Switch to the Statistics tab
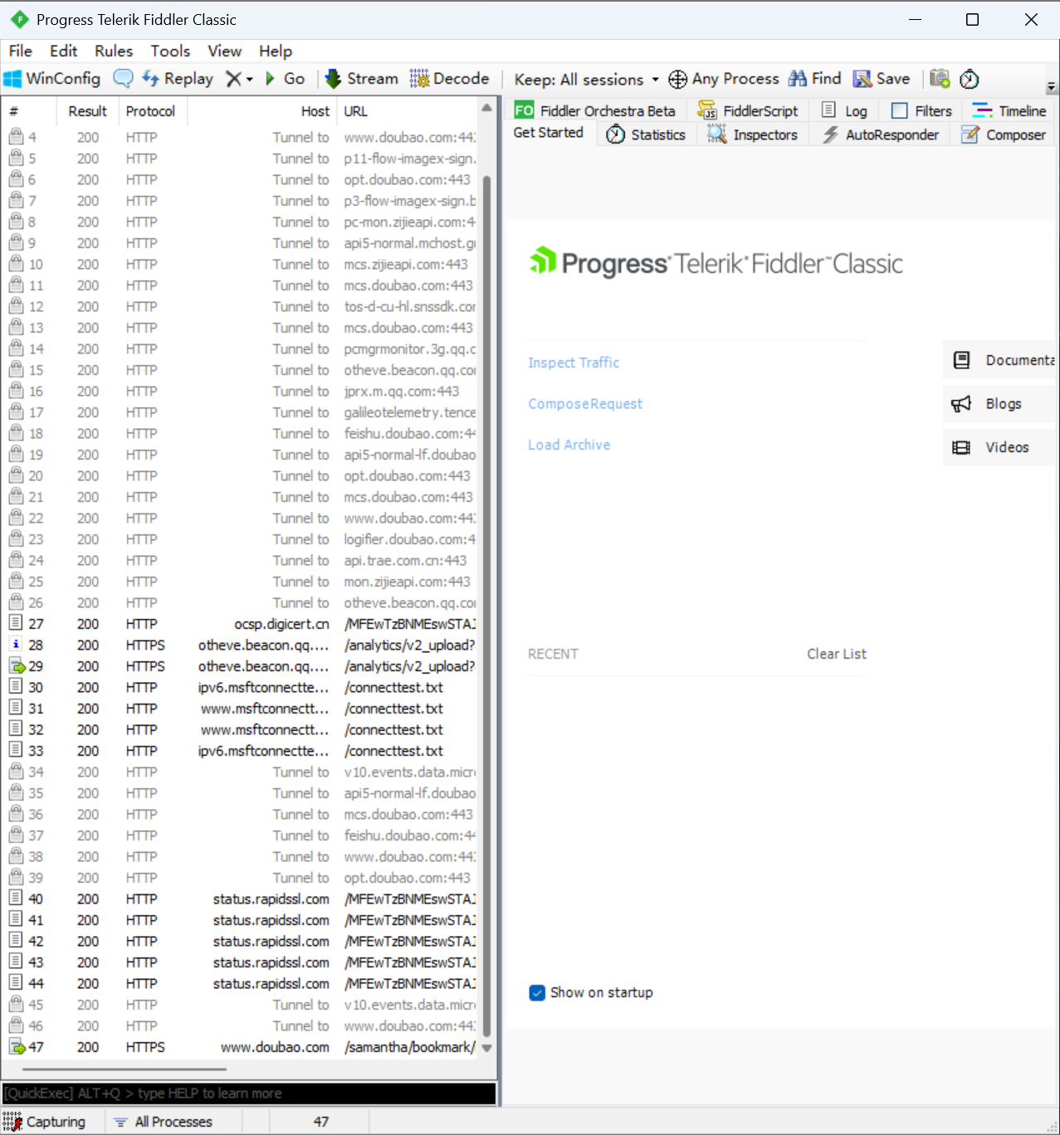The width and height of the screenshot is (1060, 1135). [647, 134]
